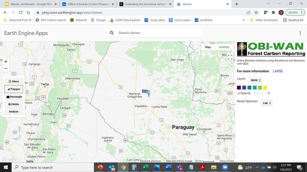Click the search magnifier icon
This screenshot has height=172, width=307.
point(112,33)
